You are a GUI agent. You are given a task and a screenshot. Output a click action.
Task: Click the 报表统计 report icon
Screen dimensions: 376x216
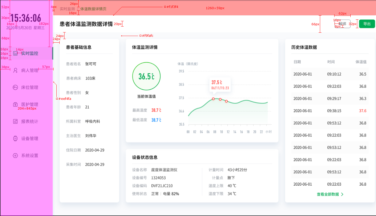click(15, 122)
